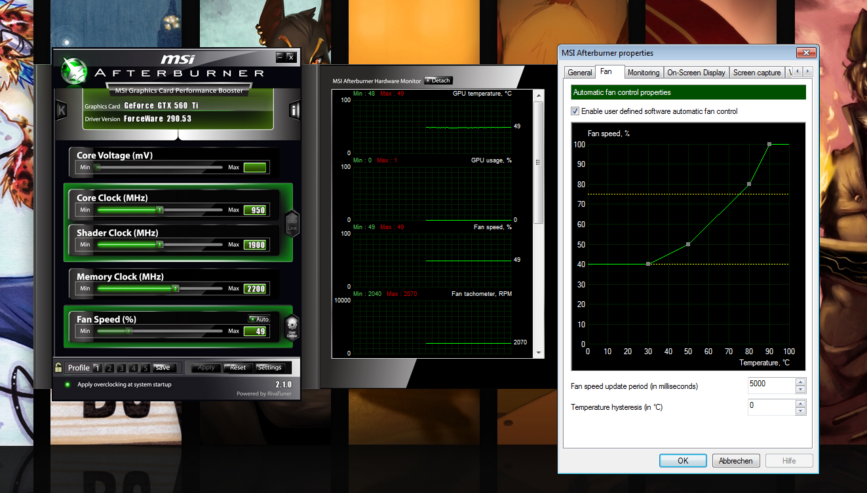Image resolution: width=867 pixels, height=493 pixels.
Task: Select profile slot 4
Action: pos(134,368)
